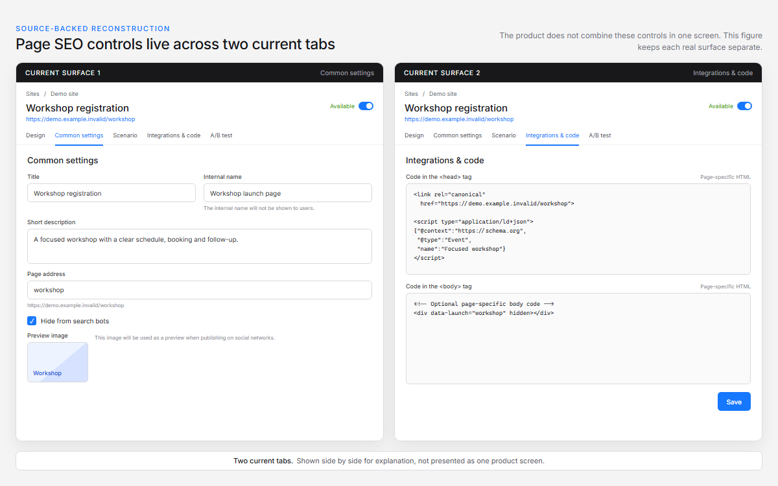Click the Save button
The image size is (778, 486).
[x=734, y=402]
